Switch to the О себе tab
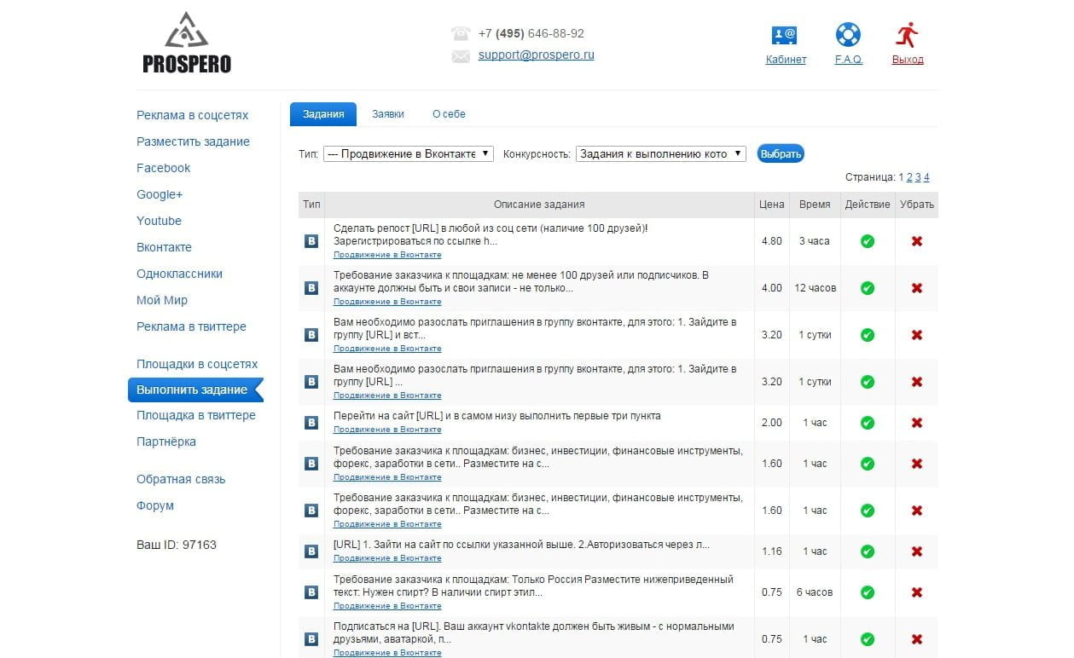Viewport: 1074px width, 658px height. coord(449,114)
